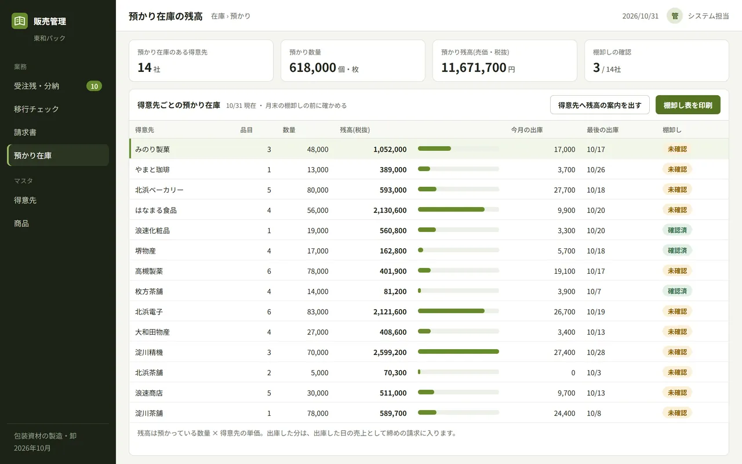Click the 今月の出庫 column header
742x464 pixels.
click(527, 130)
